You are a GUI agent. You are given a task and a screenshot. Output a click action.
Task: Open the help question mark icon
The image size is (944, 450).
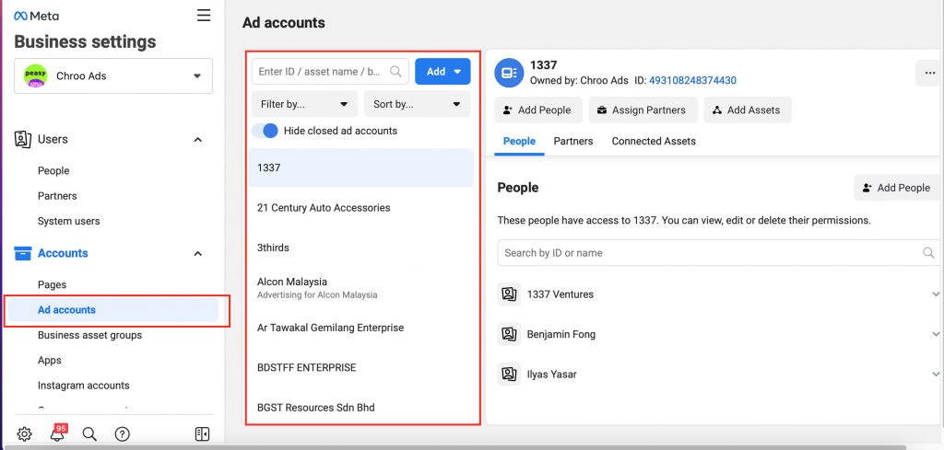pyautogui.click(x=123, y=433)
